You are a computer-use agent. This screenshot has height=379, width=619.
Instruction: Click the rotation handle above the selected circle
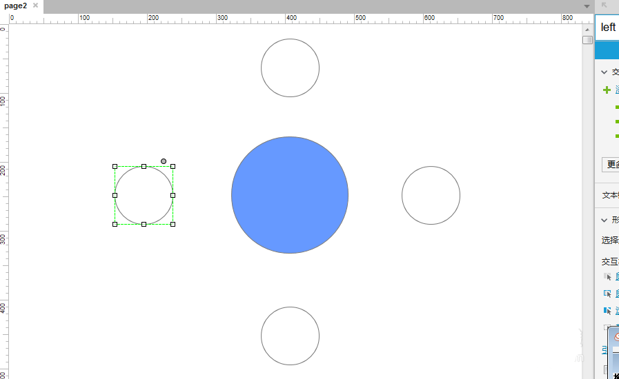tap(164, 161)
